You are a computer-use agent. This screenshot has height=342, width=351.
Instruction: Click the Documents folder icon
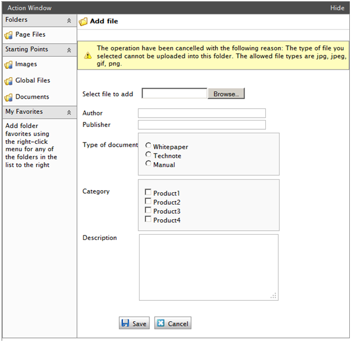(x=9, y=97)
